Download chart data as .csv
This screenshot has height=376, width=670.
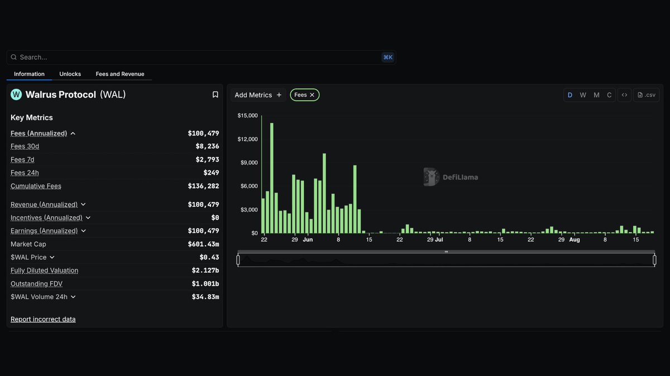pos(646,95)
